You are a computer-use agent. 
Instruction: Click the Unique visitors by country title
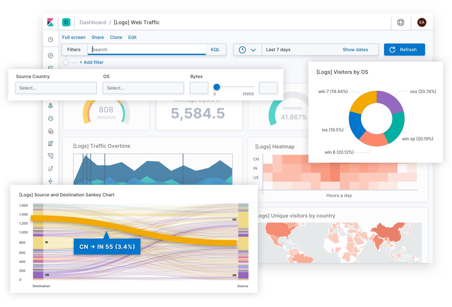click(297, 216)
